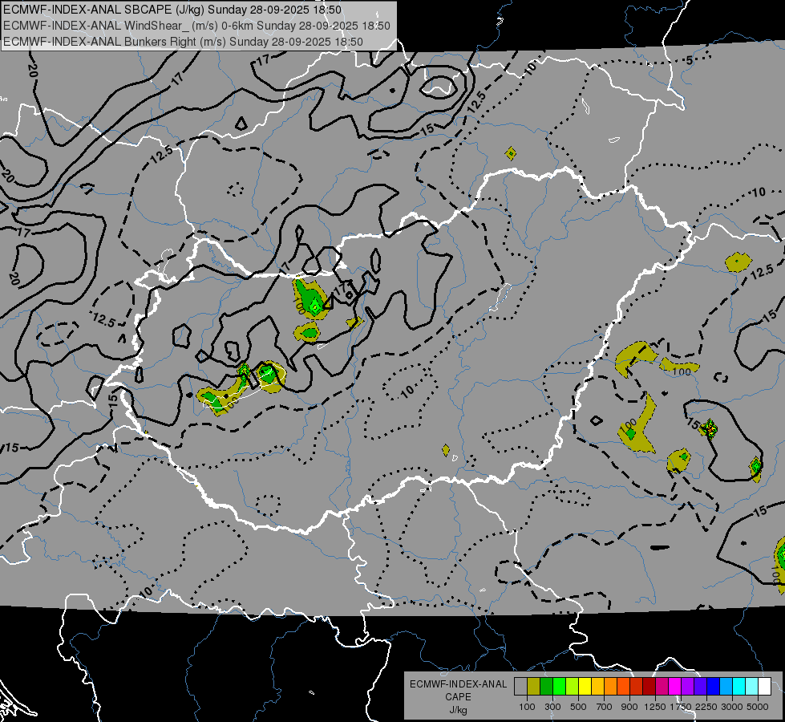Click the WindShear 0-6km title line
This screenshot has height=722, width=785.
click(196, 26)
